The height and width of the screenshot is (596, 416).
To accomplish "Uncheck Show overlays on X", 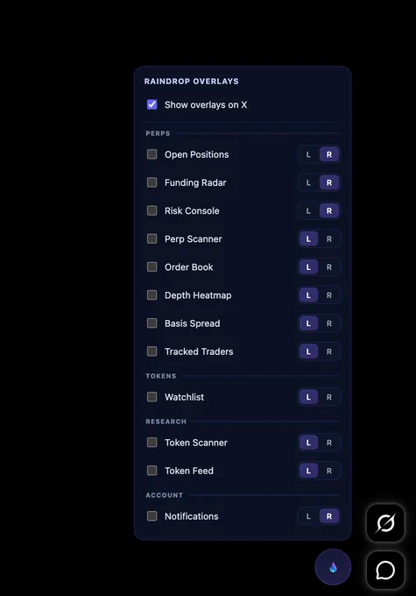I will 152,104.
